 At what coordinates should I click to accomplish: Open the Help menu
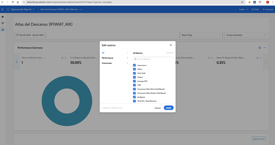click(x=255, y=9)
